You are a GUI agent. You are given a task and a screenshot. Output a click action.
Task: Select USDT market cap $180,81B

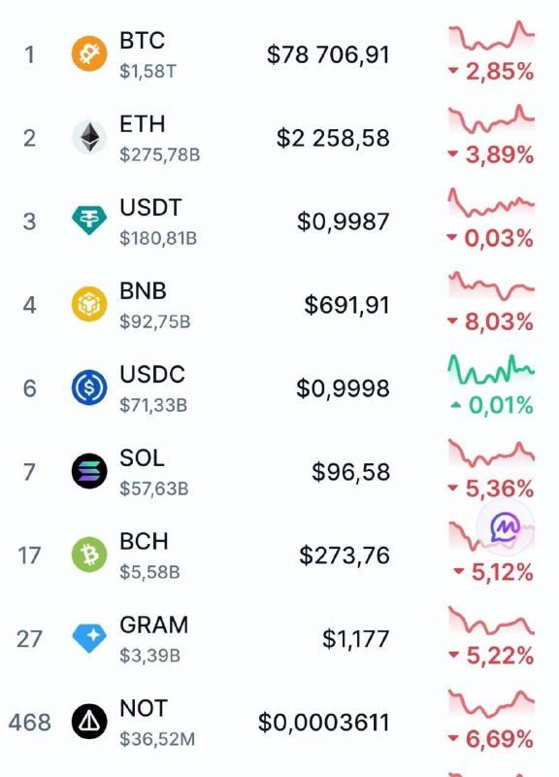coord(158,238)
